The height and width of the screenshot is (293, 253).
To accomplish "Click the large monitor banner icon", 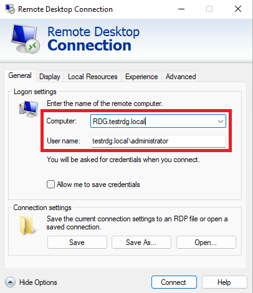I will pos(26,39).
